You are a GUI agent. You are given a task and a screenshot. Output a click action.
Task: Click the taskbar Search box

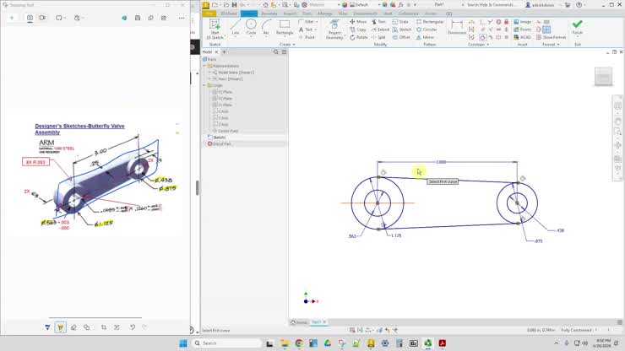coord(227,343)
